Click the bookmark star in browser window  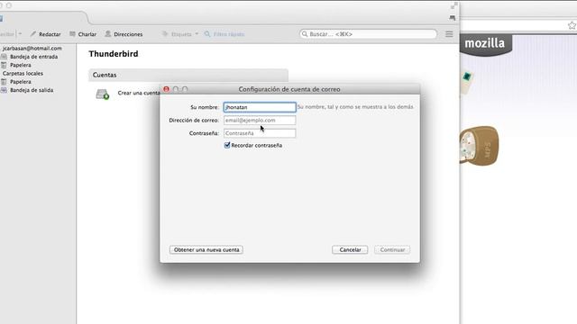click(572, 26)
